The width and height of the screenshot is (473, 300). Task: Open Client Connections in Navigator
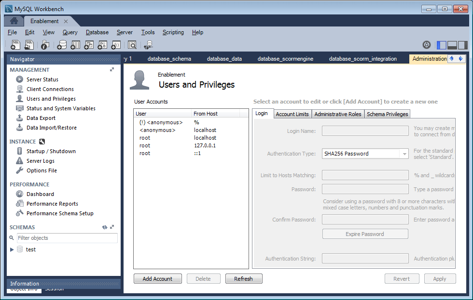pos(50,89)
